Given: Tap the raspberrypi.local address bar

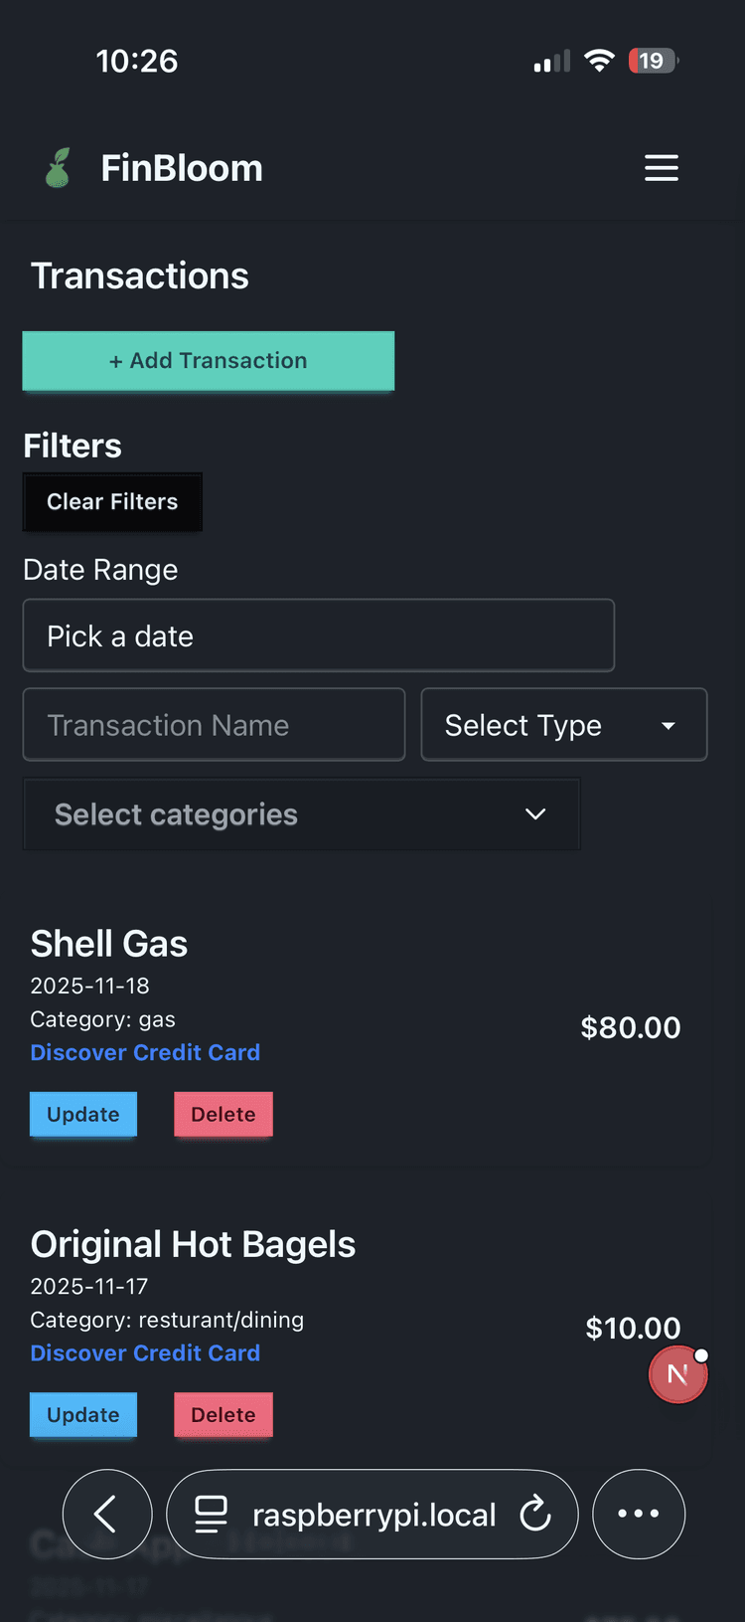Looking at the screenshot, I should [373, 1514].
